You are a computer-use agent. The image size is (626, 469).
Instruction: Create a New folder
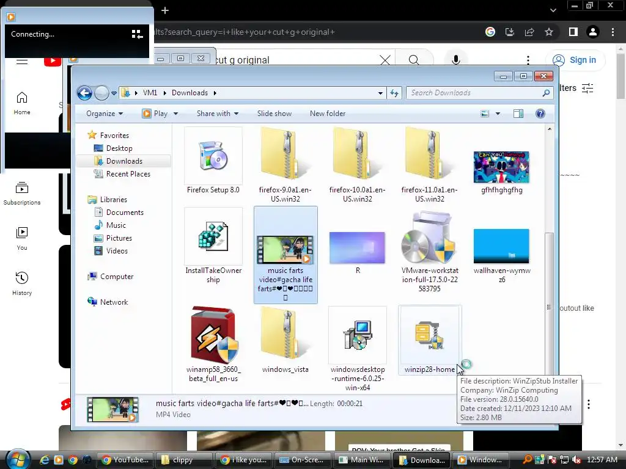[x=328, y=114]
